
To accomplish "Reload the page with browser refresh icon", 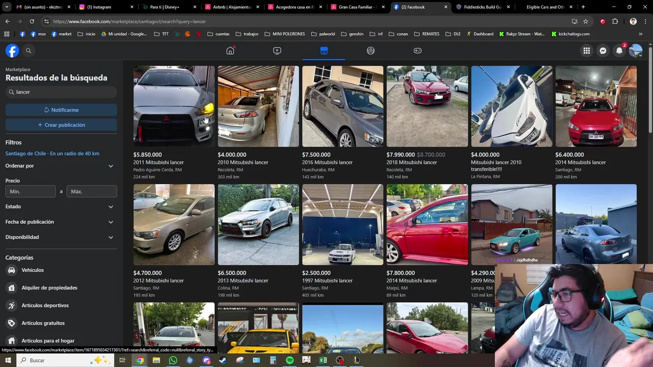I will tap(32, 21).
